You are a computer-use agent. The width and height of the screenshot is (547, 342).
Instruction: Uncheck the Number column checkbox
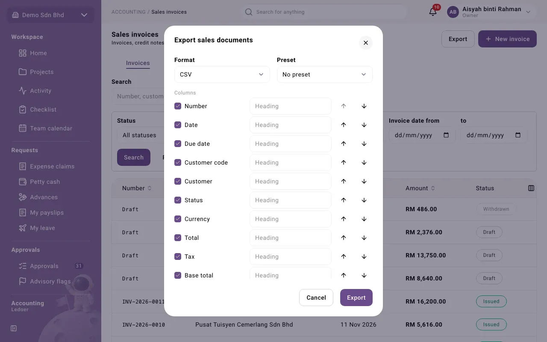tap(178, 106)
